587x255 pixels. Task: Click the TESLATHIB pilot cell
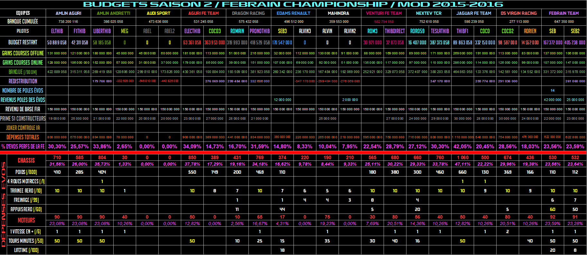click(x=440, y=31)
